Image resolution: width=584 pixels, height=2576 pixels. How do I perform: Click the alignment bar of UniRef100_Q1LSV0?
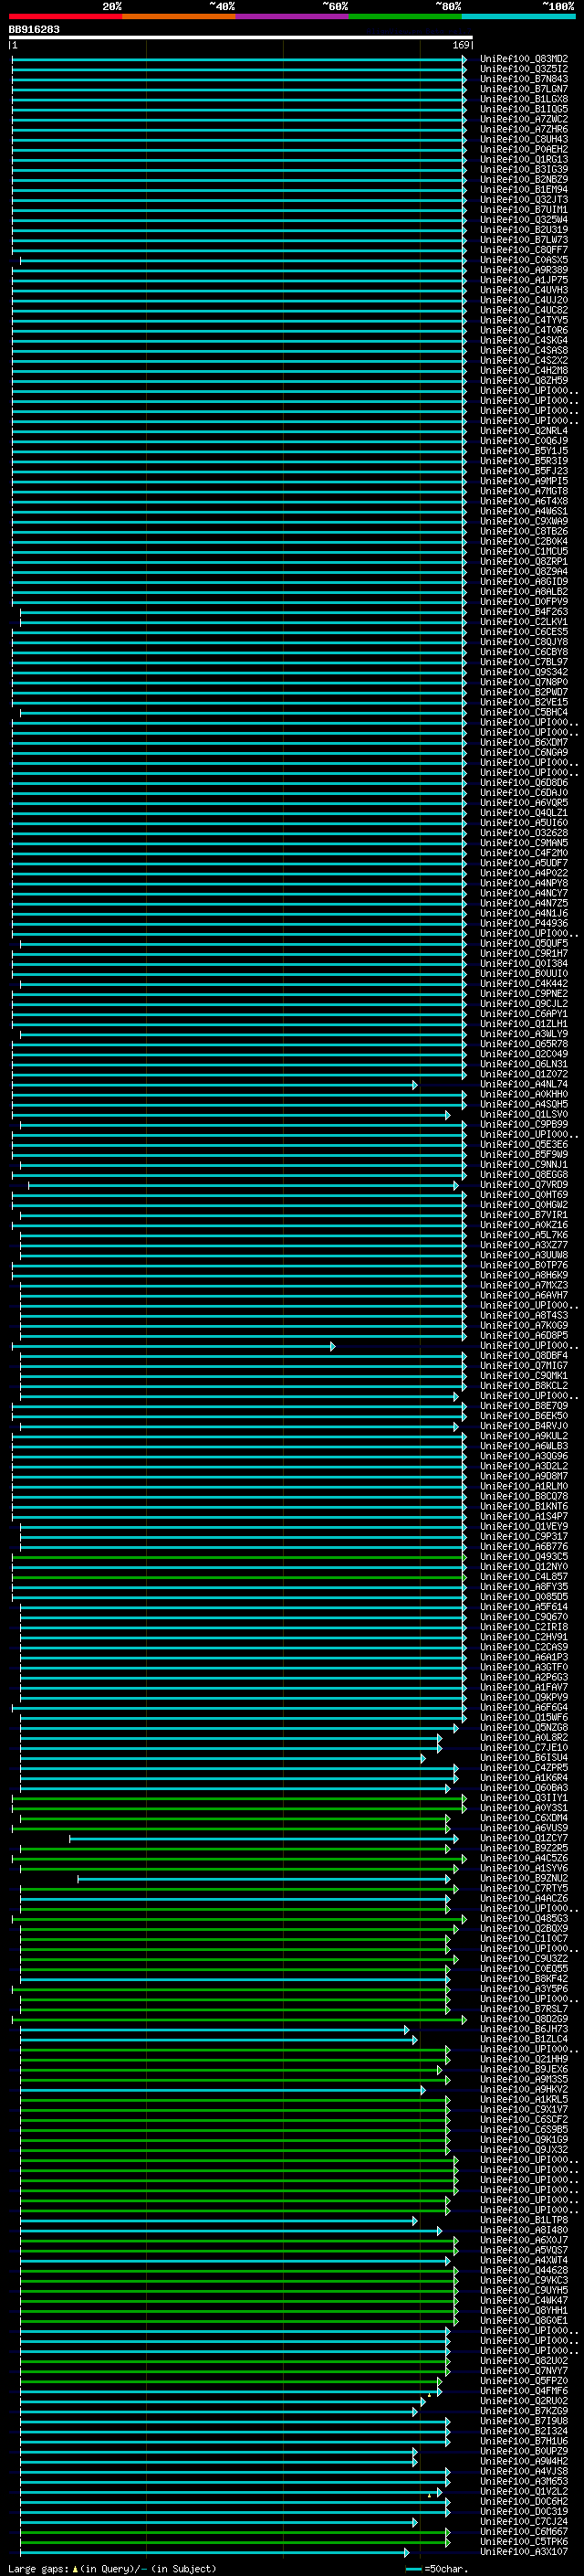[x=231, y=1114]
